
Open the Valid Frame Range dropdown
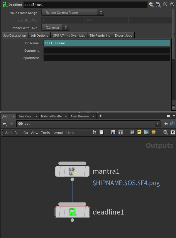pyautogui.click(x=73, y=13)
